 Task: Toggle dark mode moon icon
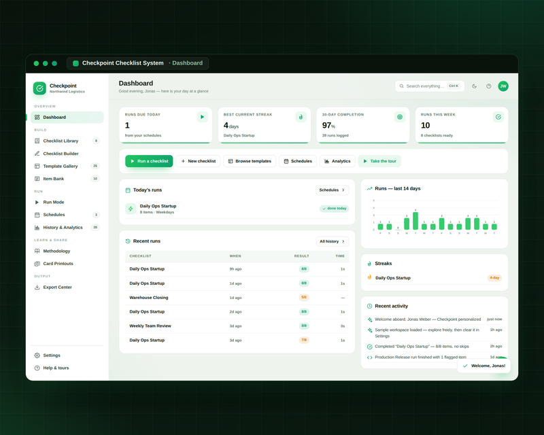coord(474,86)
